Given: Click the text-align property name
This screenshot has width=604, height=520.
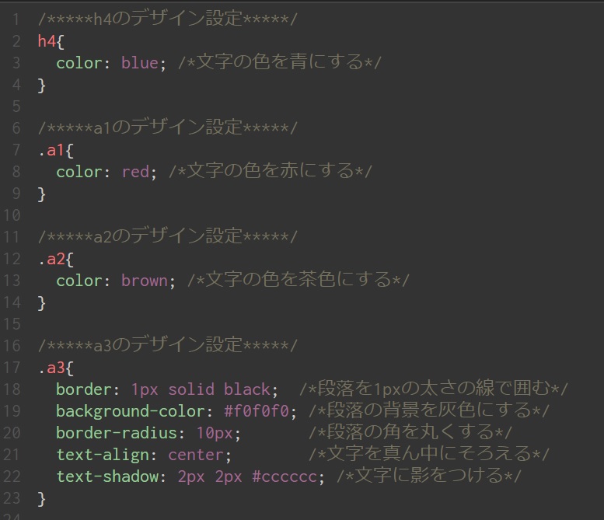Looking at the screenshot, I should pos(102,454).
